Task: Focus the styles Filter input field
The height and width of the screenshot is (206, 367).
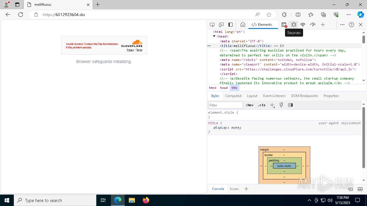Action: click(x=226, y=105)
